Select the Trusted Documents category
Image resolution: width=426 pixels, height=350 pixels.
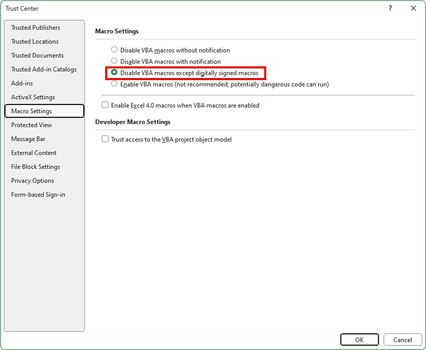coord(37,55)
